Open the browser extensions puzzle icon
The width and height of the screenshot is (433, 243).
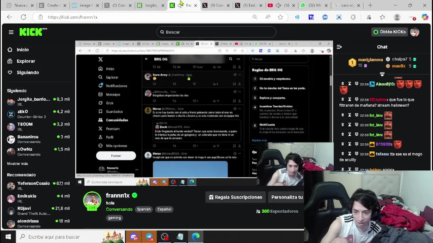tap(353, 17)
